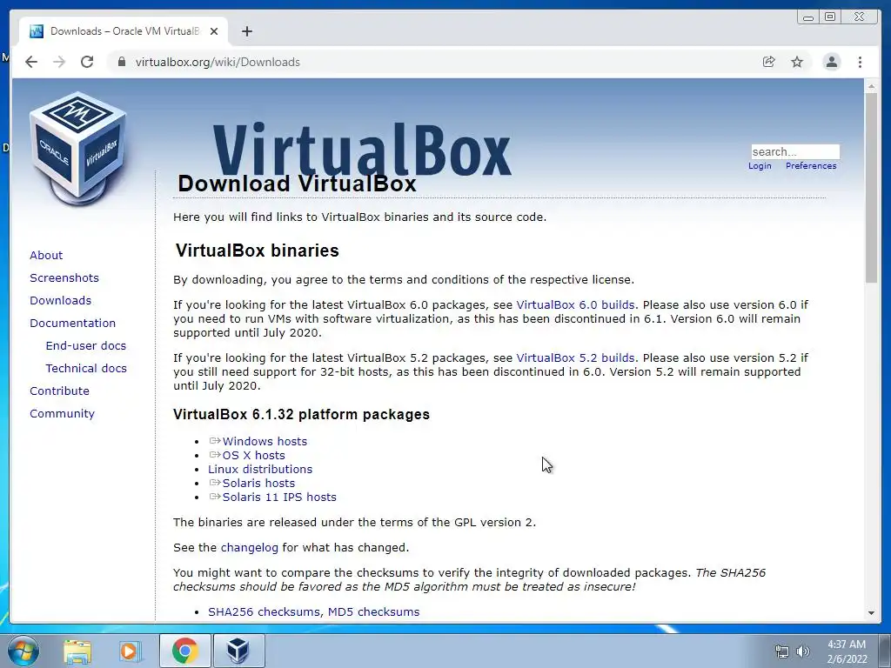The height and width of the screenshot is (668, 891).
Task: Select the Downloads – Oracle VM VirtualBox tab
Action: [x=124, y=31]
